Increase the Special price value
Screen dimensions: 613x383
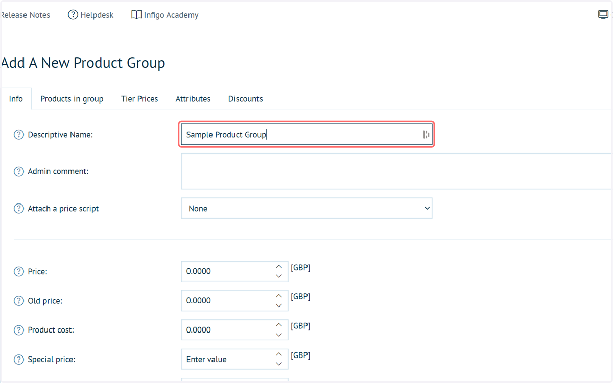[x=279, y=354]
